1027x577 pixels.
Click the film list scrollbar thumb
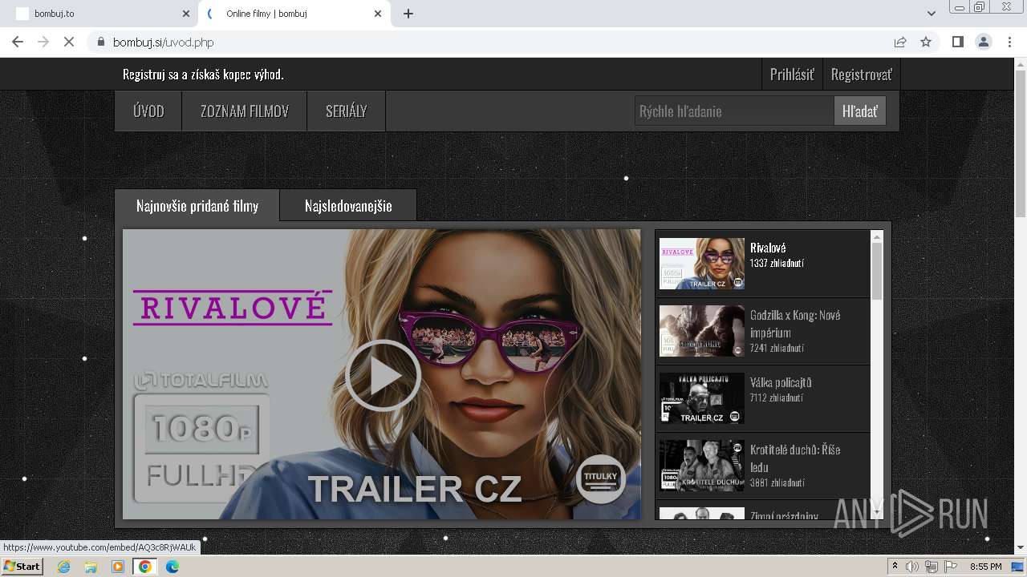[876, 271]
